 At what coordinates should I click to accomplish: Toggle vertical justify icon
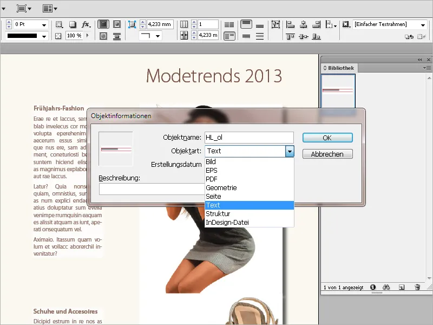coord(260,36)
